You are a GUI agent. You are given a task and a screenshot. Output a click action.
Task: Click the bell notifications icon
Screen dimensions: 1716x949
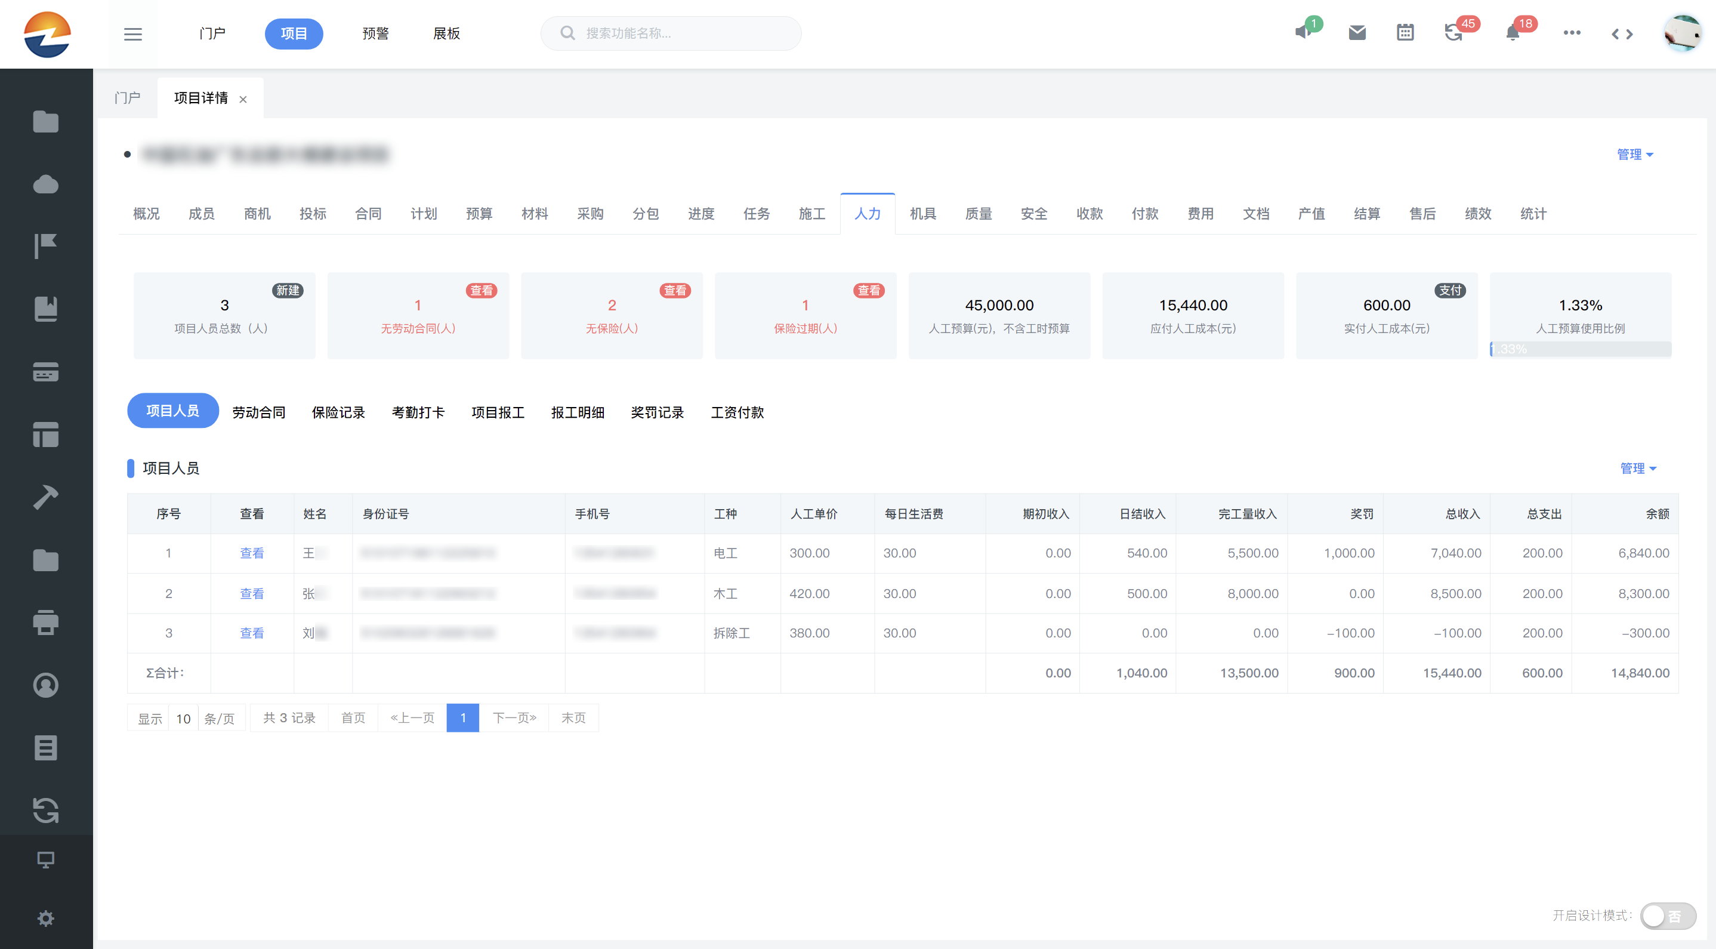tap(1512, 33)
